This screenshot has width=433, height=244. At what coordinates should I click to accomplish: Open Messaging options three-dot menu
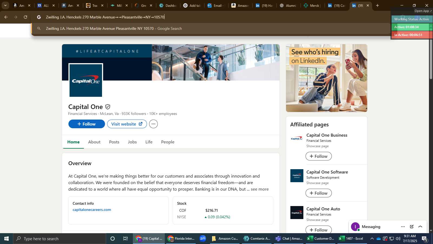pos(403,227)
